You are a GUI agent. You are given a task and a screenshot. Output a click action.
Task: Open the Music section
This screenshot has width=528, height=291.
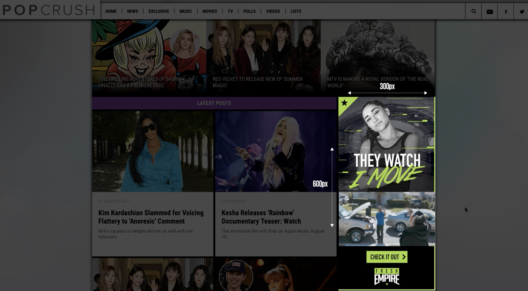[x=185, y=11]
